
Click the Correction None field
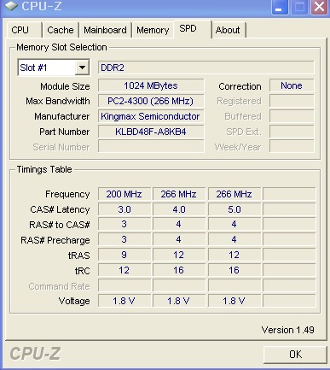click(x=292, y=85)
